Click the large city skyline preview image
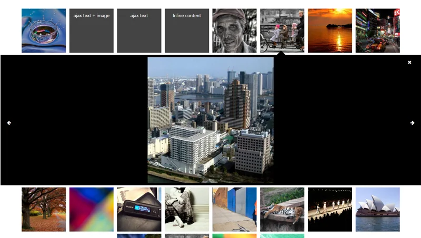The image size is (421, 238). (210, 120)
